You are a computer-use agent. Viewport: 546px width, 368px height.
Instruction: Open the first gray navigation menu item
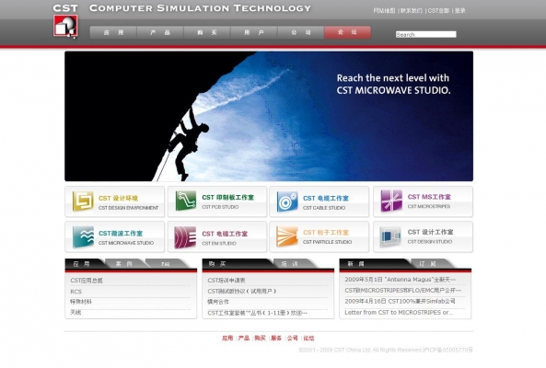[x=113, y=32]
